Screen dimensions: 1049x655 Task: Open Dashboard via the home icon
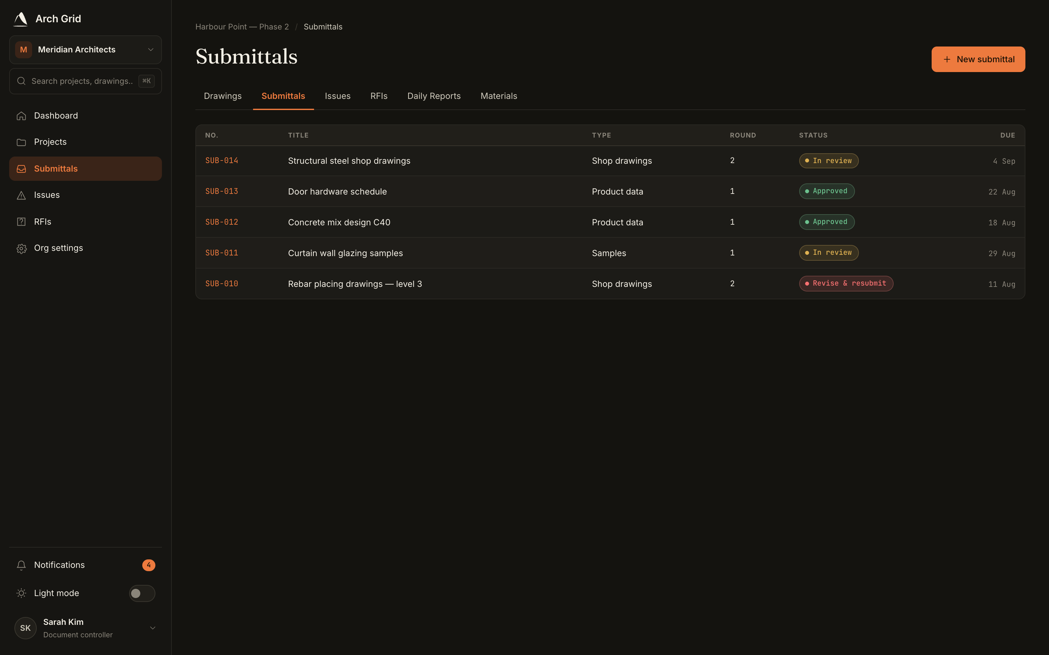coord(21,116)
